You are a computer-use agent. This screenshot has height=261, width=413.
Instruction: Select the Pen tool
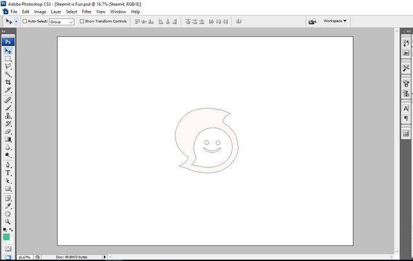(x=8, y=165)
